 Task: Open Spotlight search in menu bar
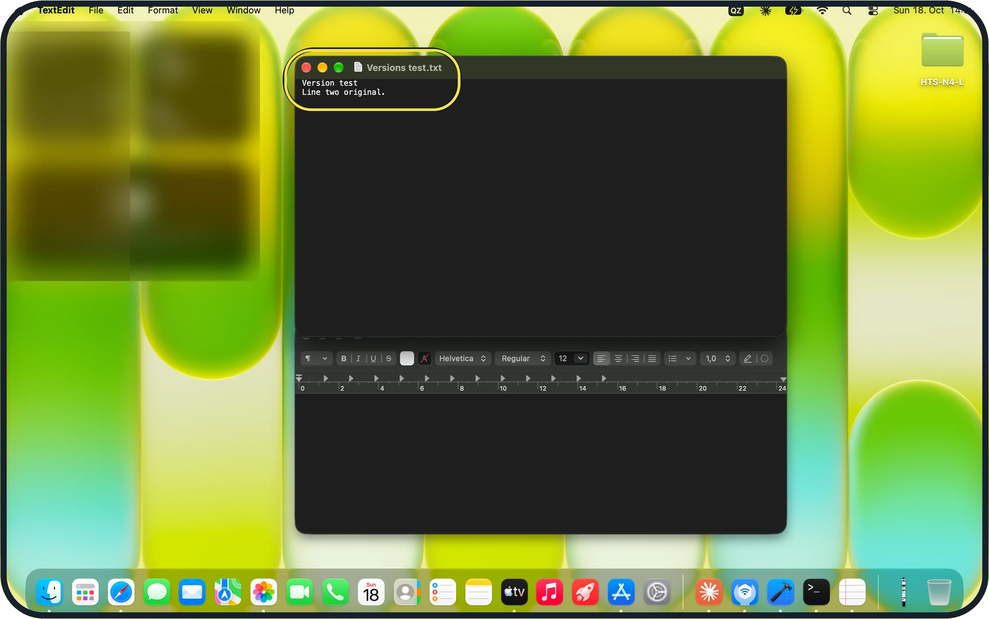847,11
